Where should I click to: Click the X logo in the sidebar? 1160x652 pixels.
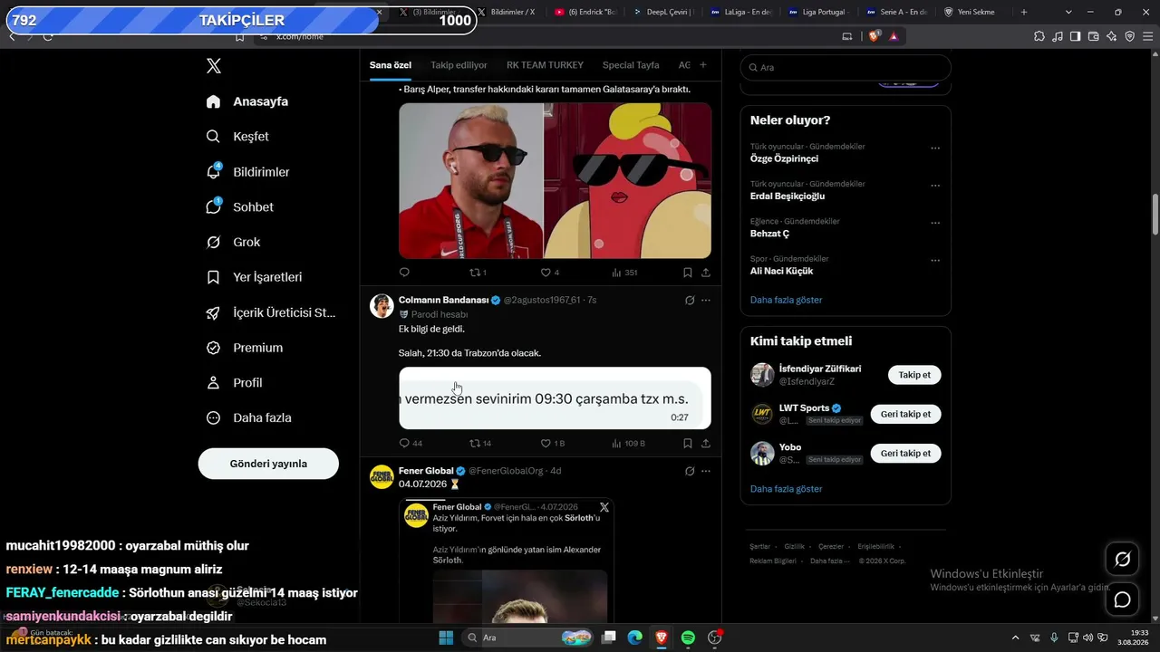coord(214,66)
